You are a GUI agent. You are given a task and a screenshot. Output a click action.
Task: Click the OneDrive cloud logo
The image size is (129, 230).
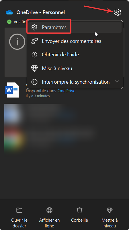9,12
